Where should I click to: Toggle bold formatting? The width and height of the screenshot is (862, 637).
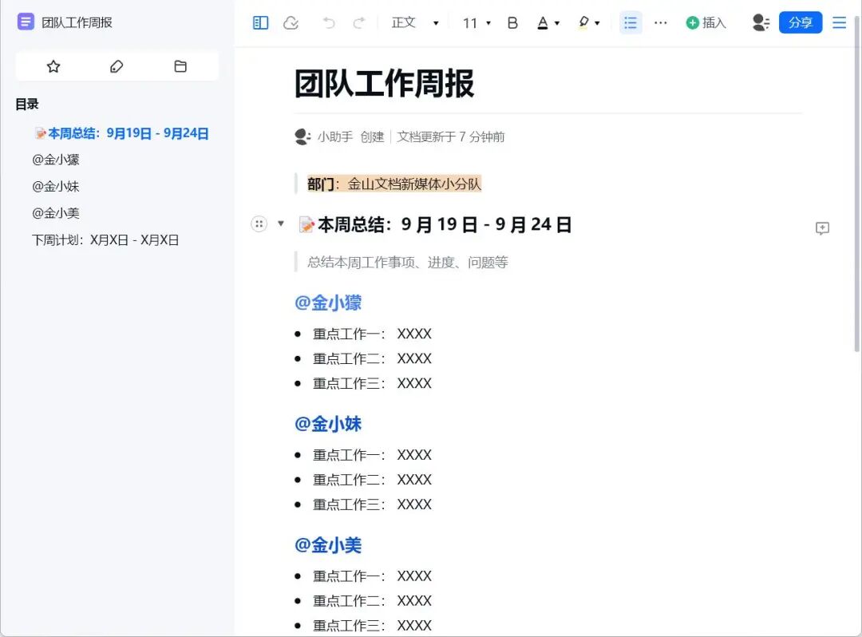(512, 22)
